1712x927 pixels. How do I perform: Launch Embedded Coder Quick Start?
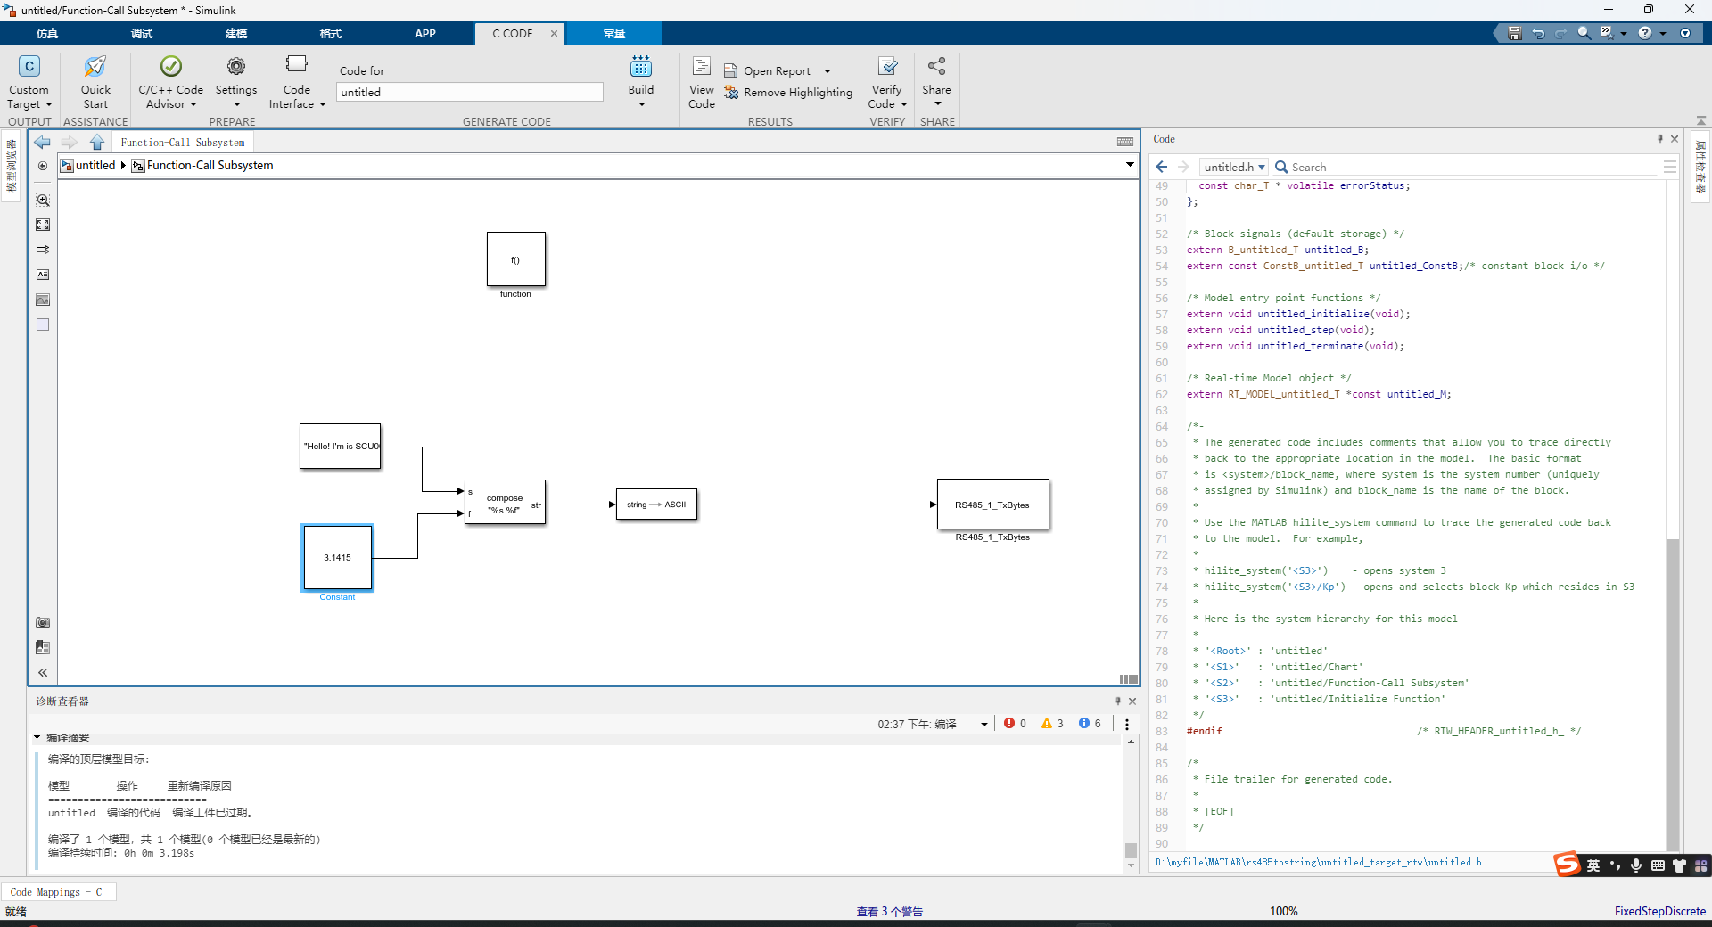95,82
